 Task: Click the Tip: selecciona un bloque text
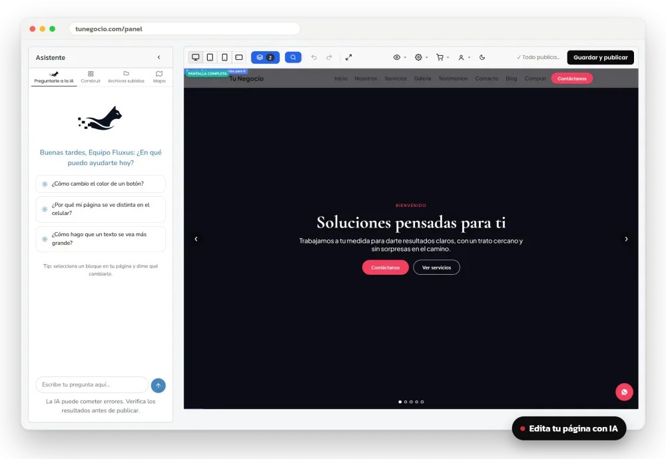click(101, 270)
